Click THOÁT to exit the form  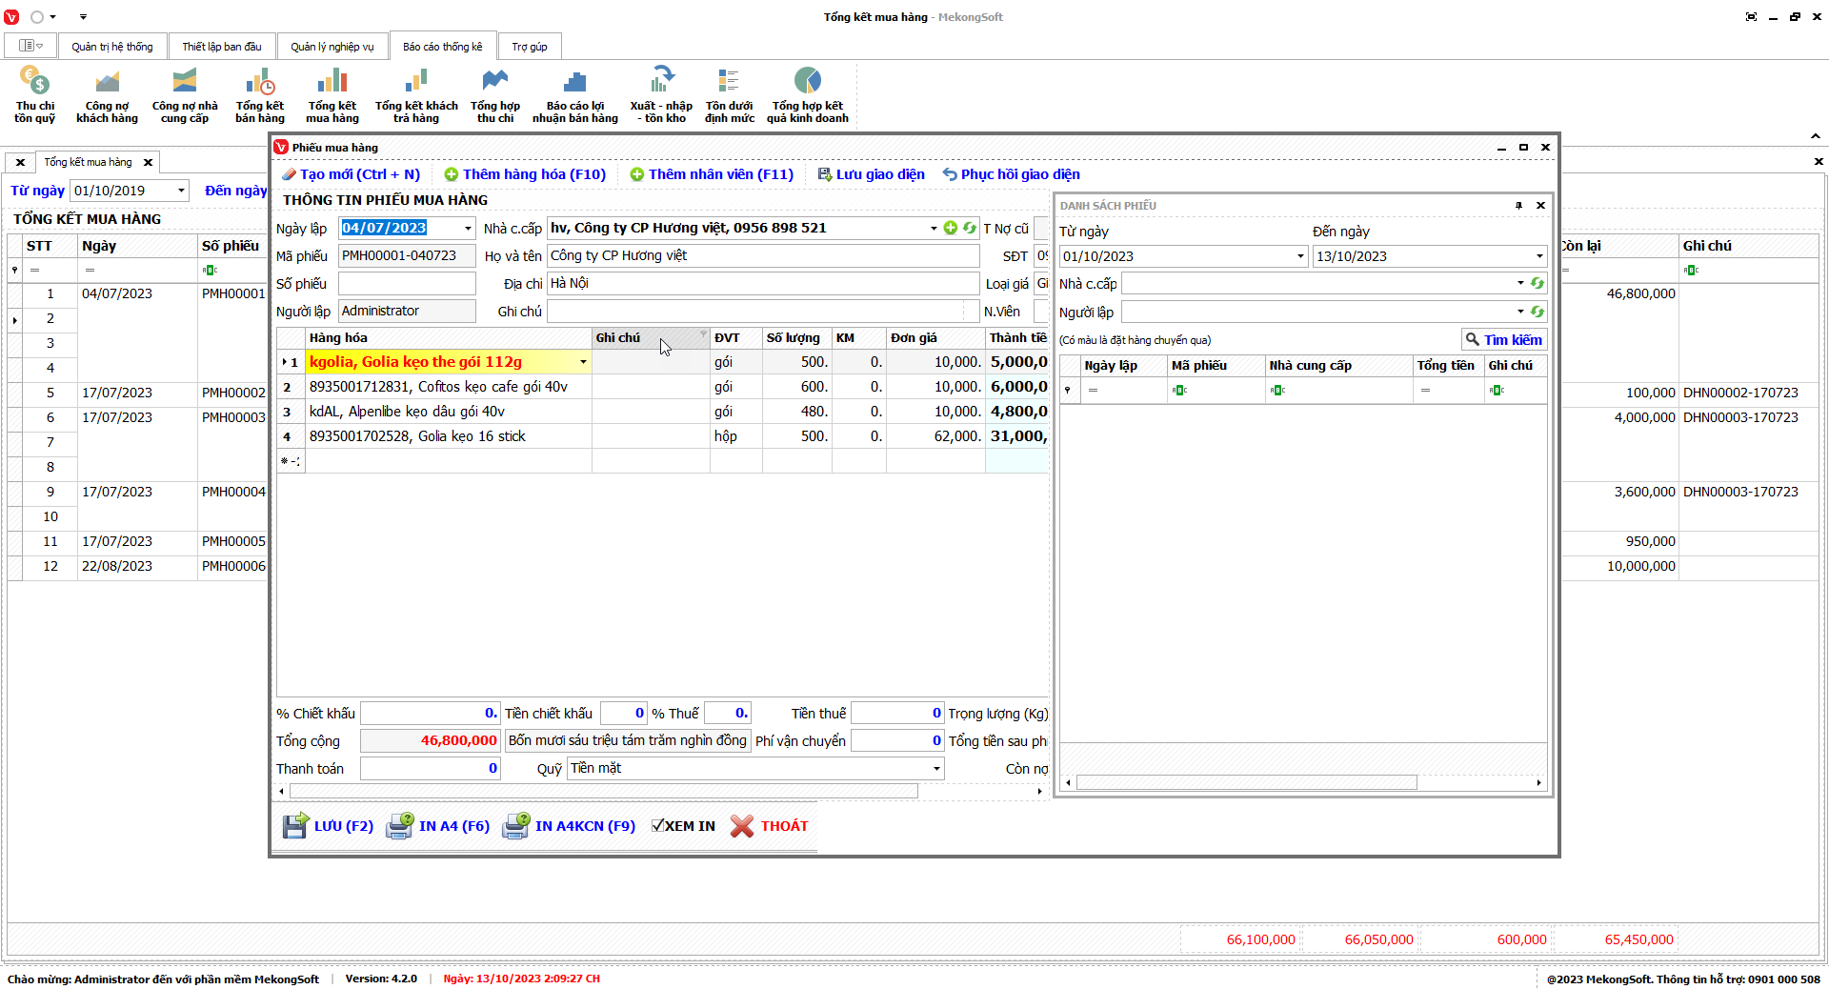(770, 826)
